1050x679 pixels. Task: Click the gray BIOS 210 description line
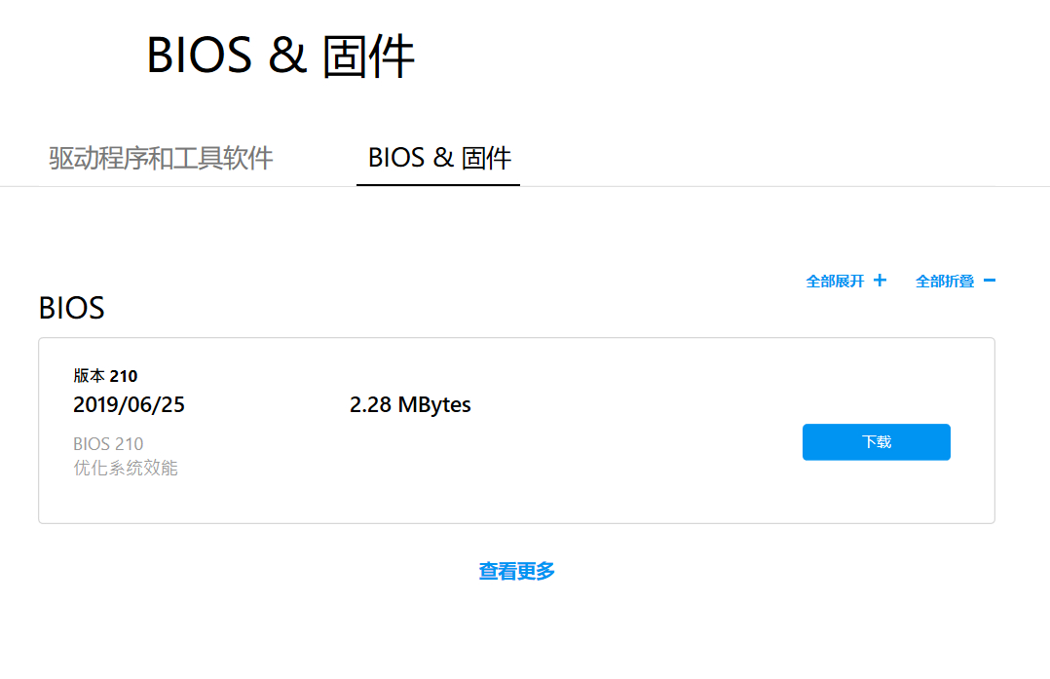[x=108, y=444]
